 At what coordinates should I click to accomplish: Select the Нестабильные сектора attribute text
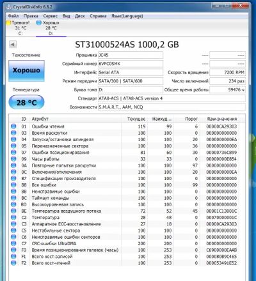56,231
